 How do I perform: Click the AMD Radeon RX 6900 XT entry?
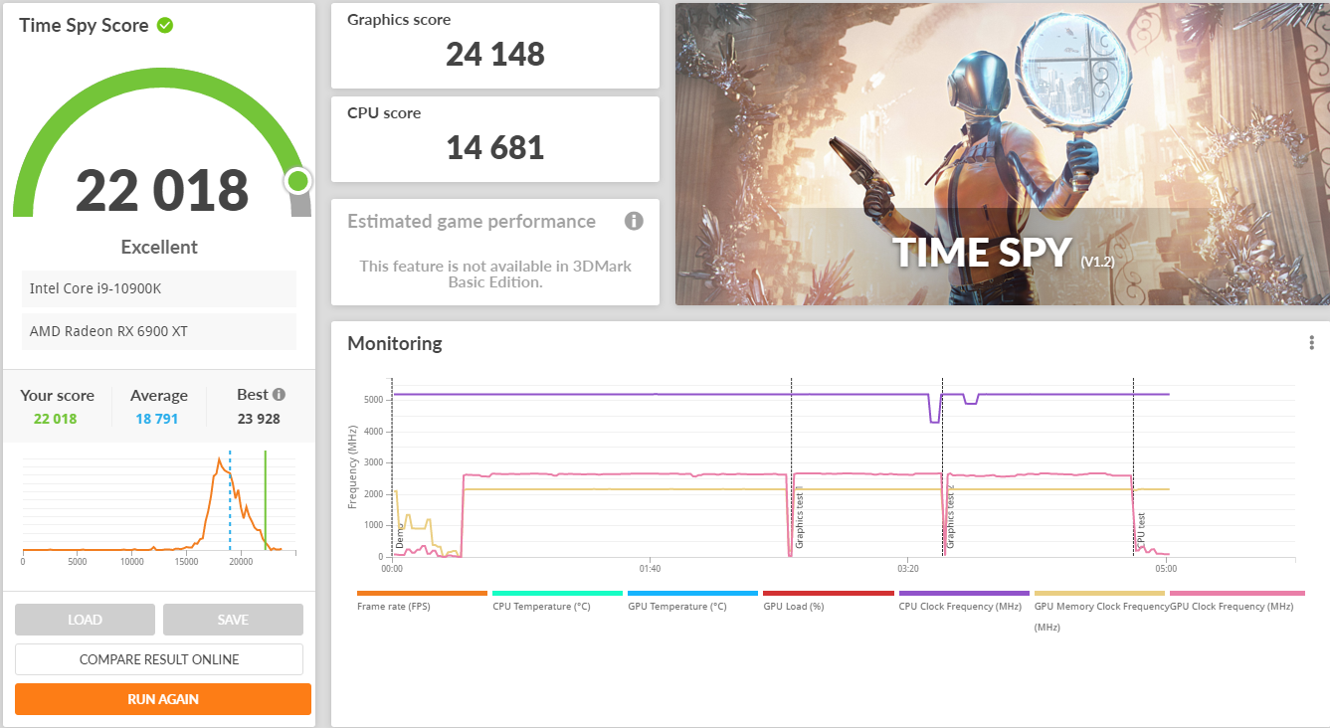pyautogui.click(x=159, y=331)
